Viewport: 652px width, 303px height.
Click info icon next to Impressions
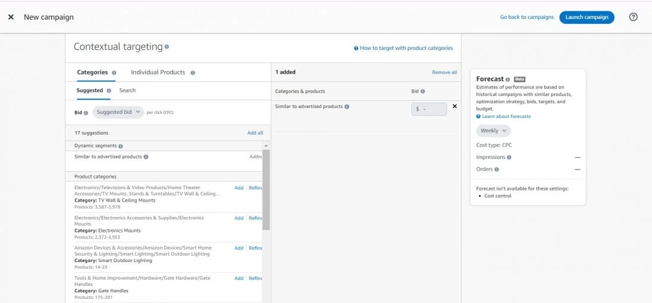pos(509,157)
